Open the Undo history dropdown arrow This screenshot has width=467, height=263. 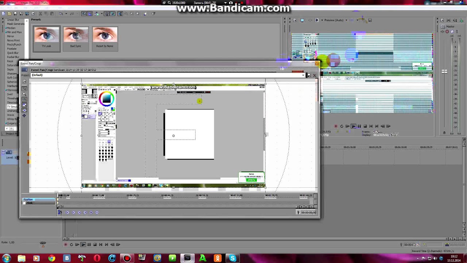point(66,14)
